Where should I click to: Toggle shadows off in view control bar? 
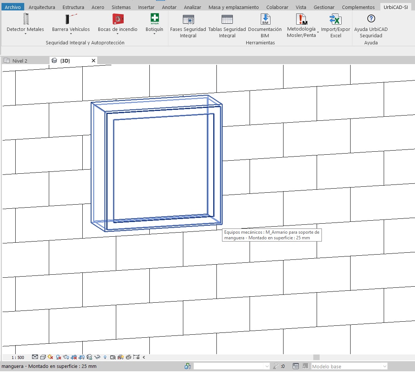click(x=58, y=357)
